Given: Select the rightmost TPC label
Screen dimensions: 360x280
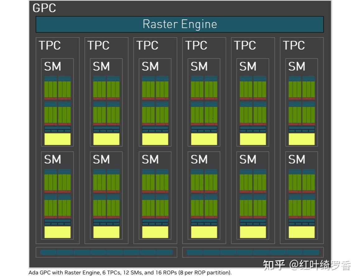Looking at the screenshot, I should 294,45.
